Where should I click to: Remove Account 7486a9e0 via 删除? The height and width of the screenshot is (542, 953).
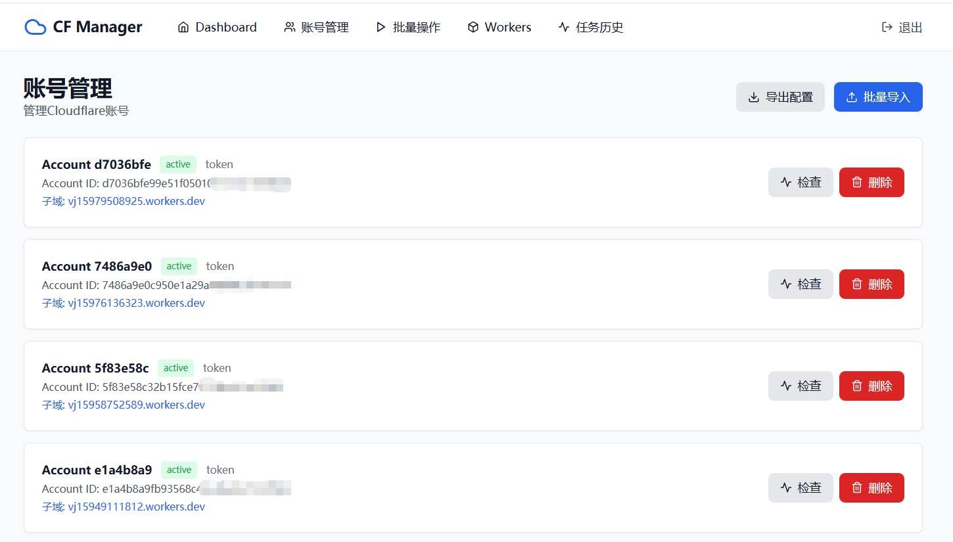pyautogui.click(x=872, y=284)
